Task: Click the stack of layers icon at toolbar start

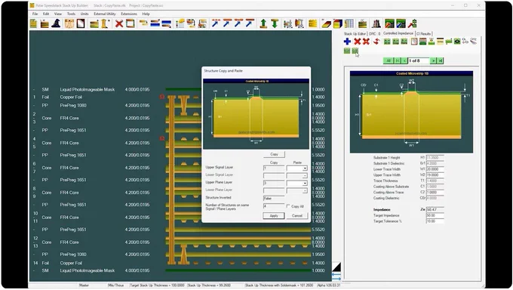Action: [33, 23]
